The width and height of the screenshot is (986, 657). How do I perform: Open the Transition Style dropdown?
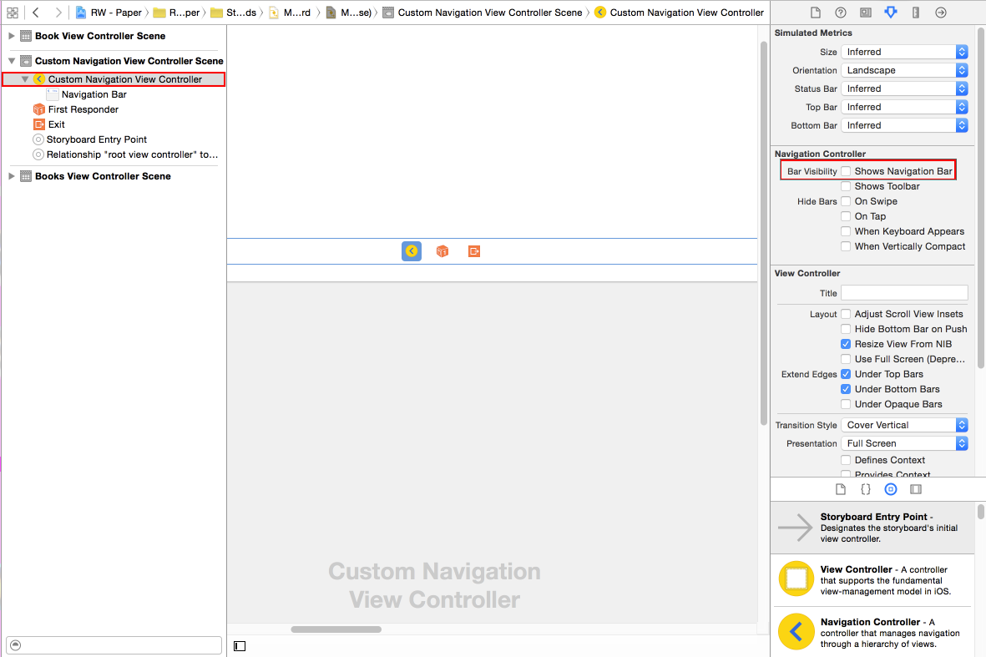coord(904,425)
